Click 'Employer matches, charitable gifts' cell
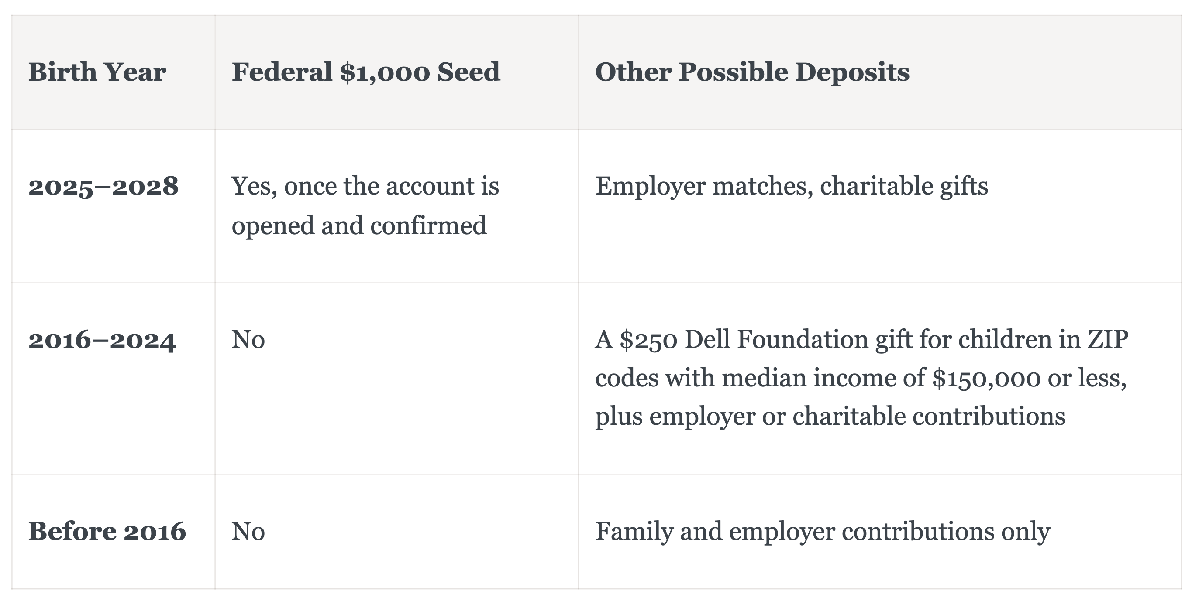Screen dimensions: 1192x601 click(792, 186)
